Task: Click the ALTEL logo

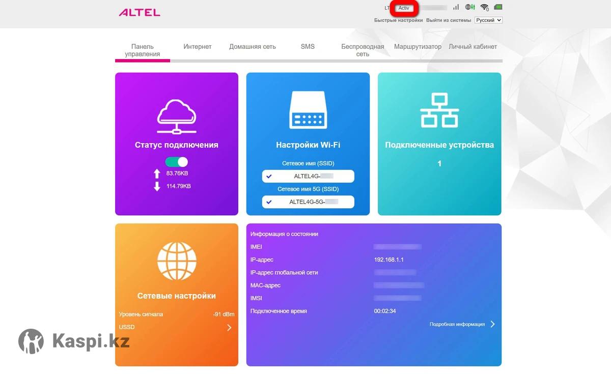Action: pos(140,12)
